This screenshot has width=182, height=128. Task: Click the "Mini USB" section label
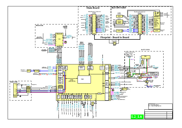point(14,82)
